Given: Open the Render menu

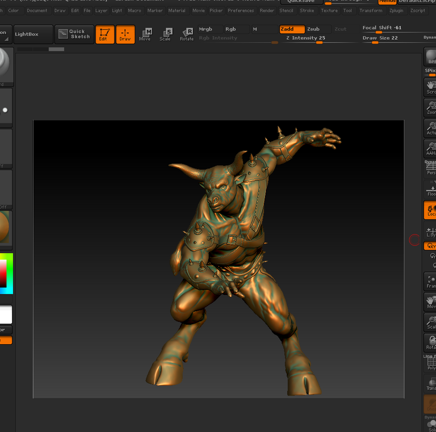Looking at the screenshot, I should (267, 10).
